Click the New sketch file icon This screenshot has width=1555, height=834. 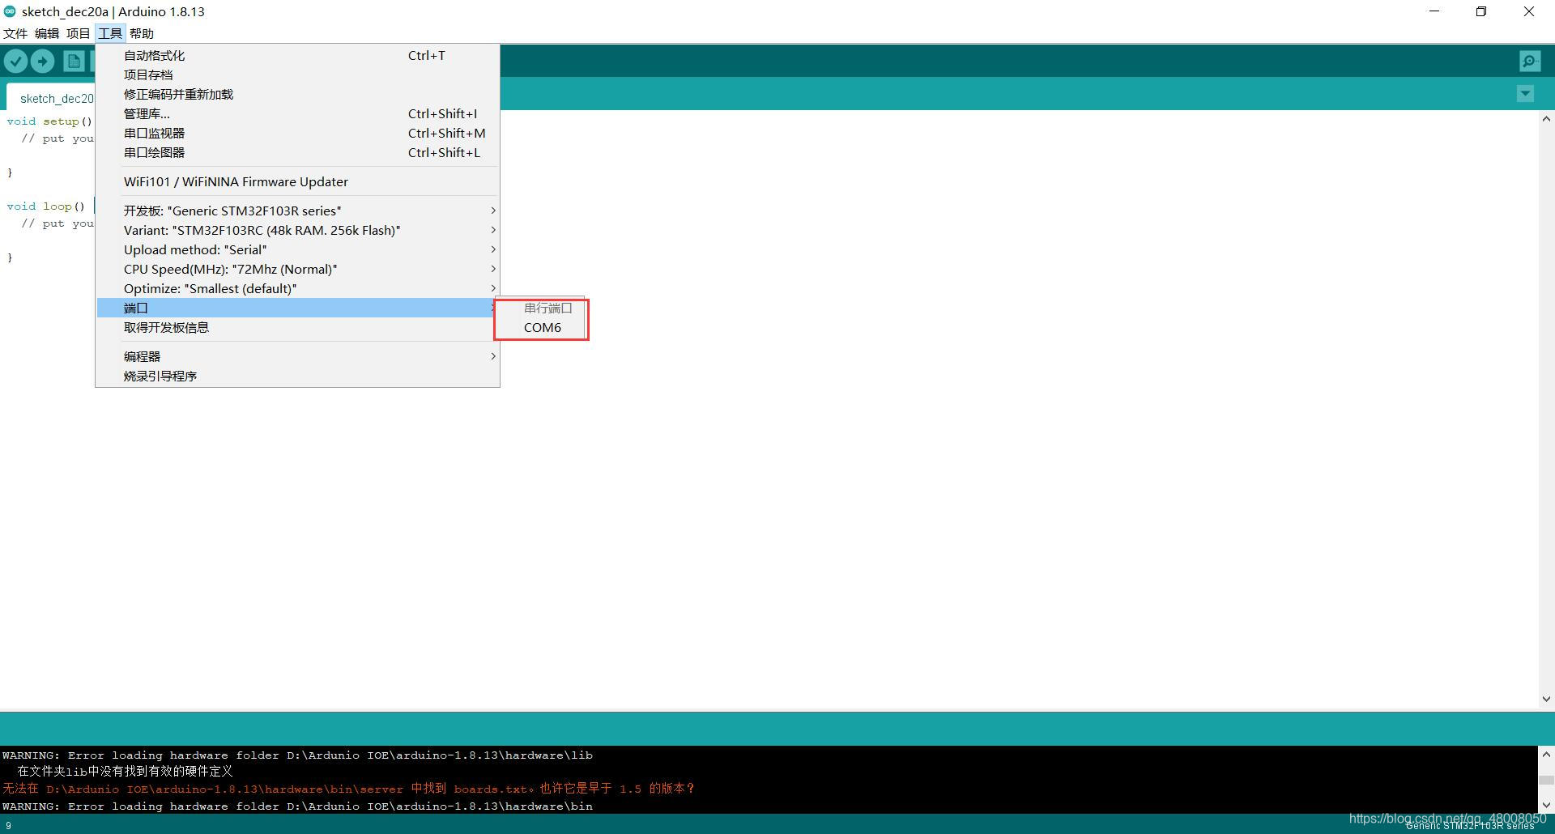pyautogui.click(x=74, y=61)
